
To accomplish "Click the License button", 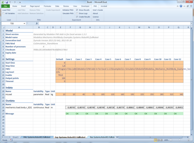I will (96, 17).
